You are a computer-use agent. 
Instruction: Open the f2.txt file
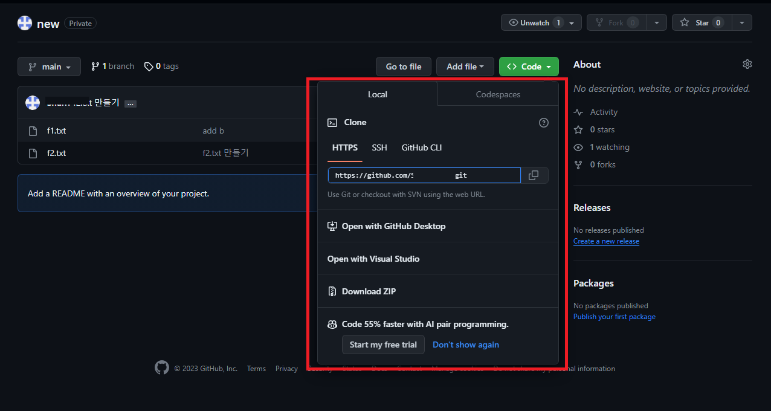[x=56, y=153]
